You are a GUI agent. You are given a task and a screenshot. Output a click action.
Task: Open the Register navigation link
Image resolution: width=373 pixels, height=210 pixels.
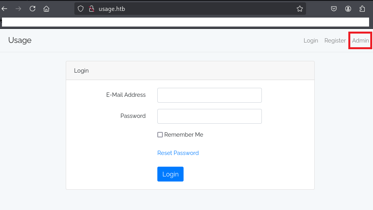point(335,41)
